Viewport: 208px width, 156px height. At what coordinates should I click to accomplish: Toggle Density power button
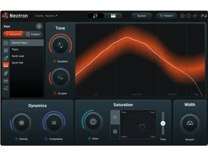16,139
